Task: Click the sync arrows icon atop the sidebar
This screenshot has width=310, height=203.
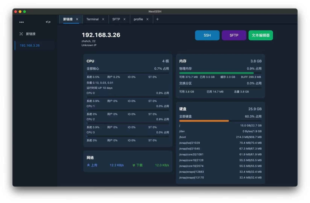Action: 48,22
